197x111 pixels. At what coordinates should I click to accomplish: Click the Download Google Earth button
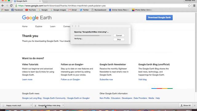pyautogui.click(x=159, y=18)
